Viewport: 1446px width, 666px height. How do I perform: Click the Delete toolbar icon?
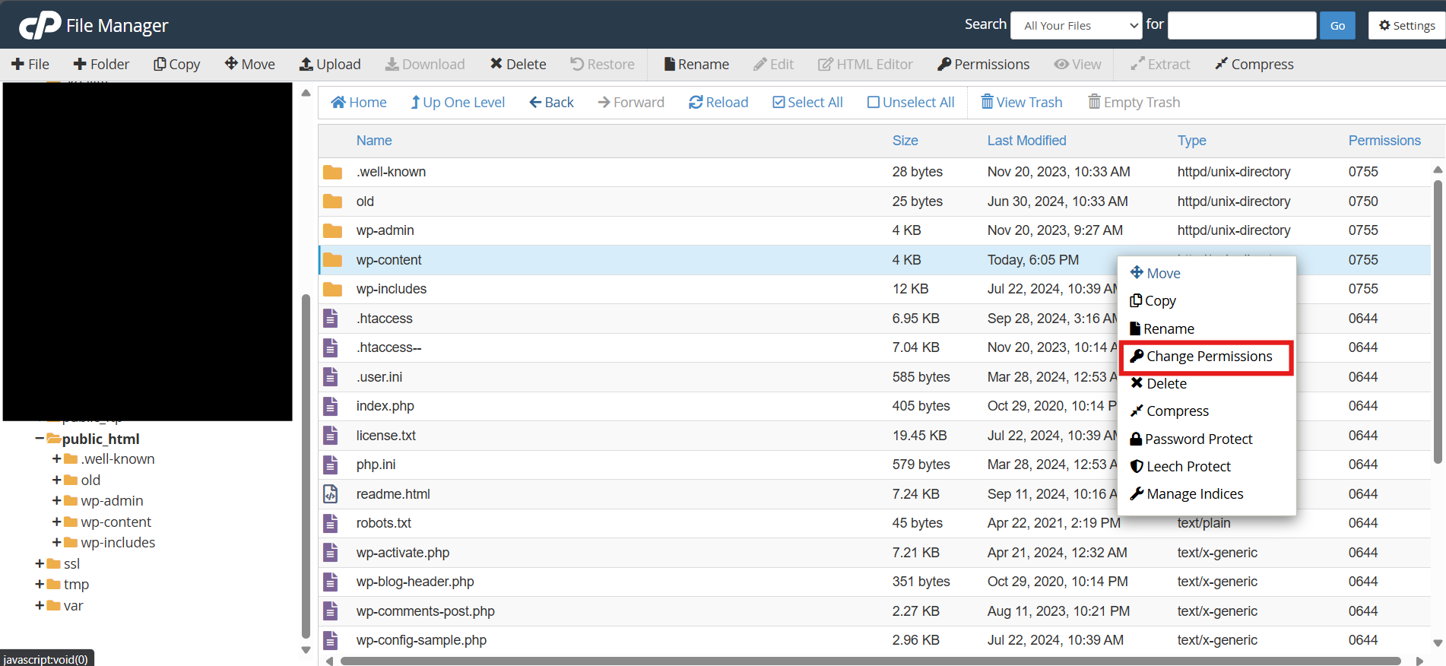point(496,65)
